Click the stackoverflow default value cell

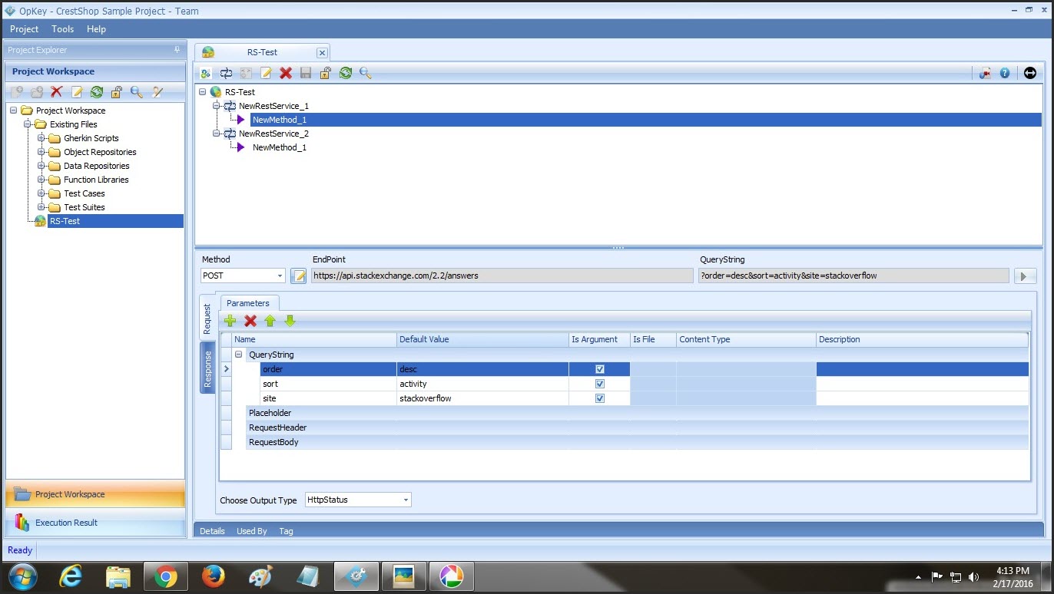click(x=482, y=398)
